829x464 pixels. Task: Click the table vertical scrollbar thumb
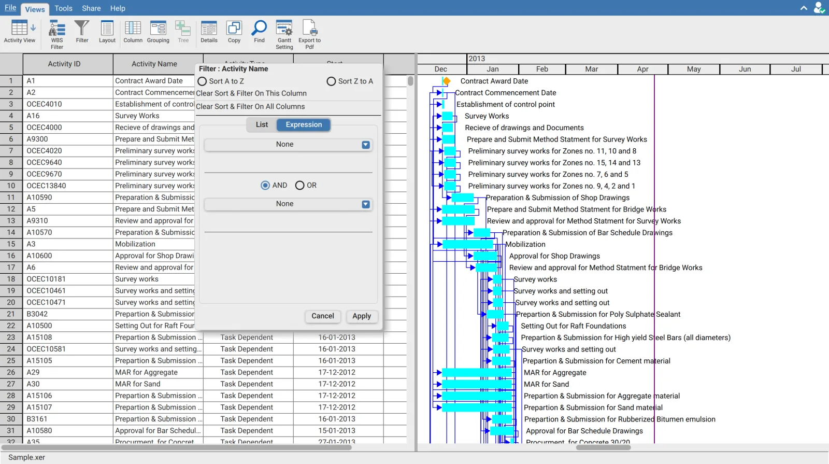[410, 81]
